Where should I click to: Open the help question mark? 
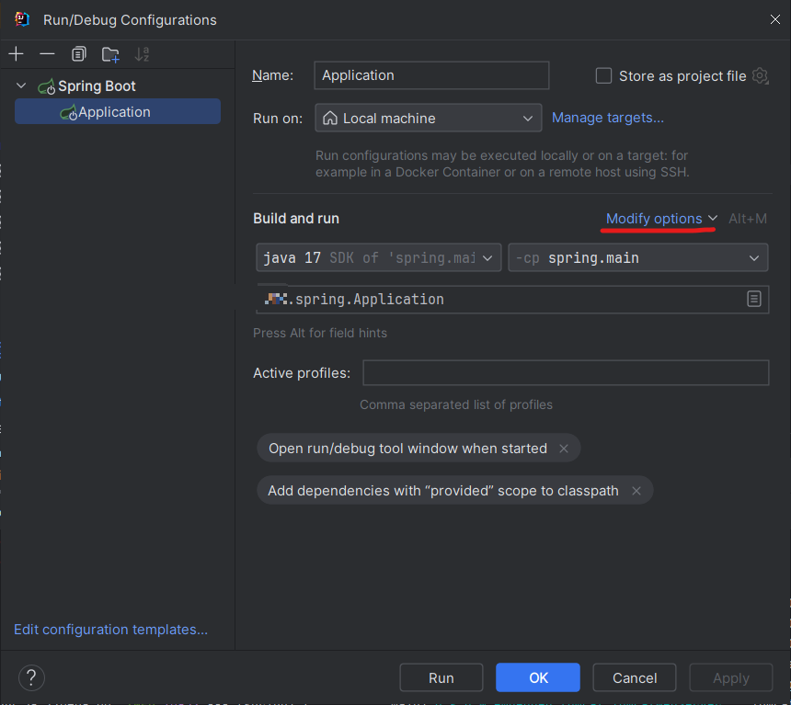click(31, 677)
